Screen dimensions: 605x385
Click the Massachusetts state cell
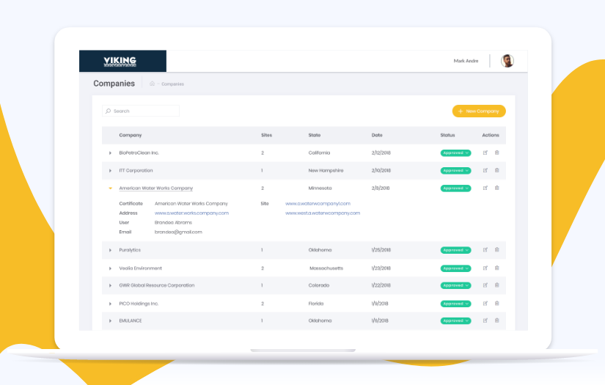[326, 268]
